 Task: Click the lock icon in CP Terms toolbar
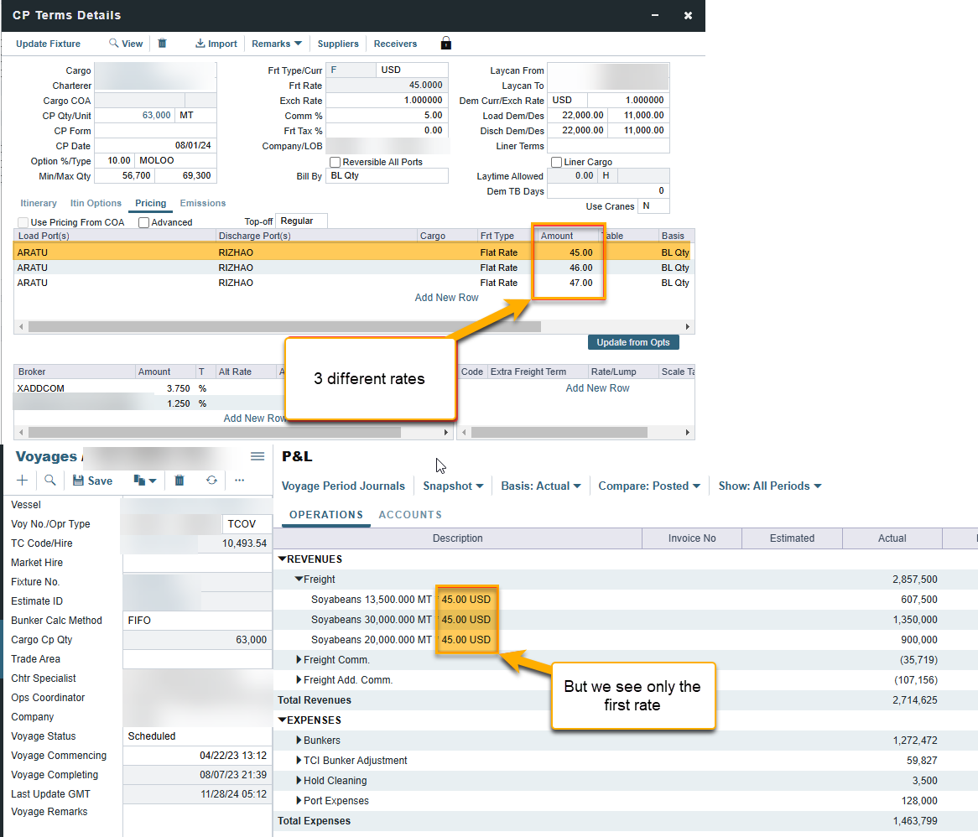[x=445, y=44]
